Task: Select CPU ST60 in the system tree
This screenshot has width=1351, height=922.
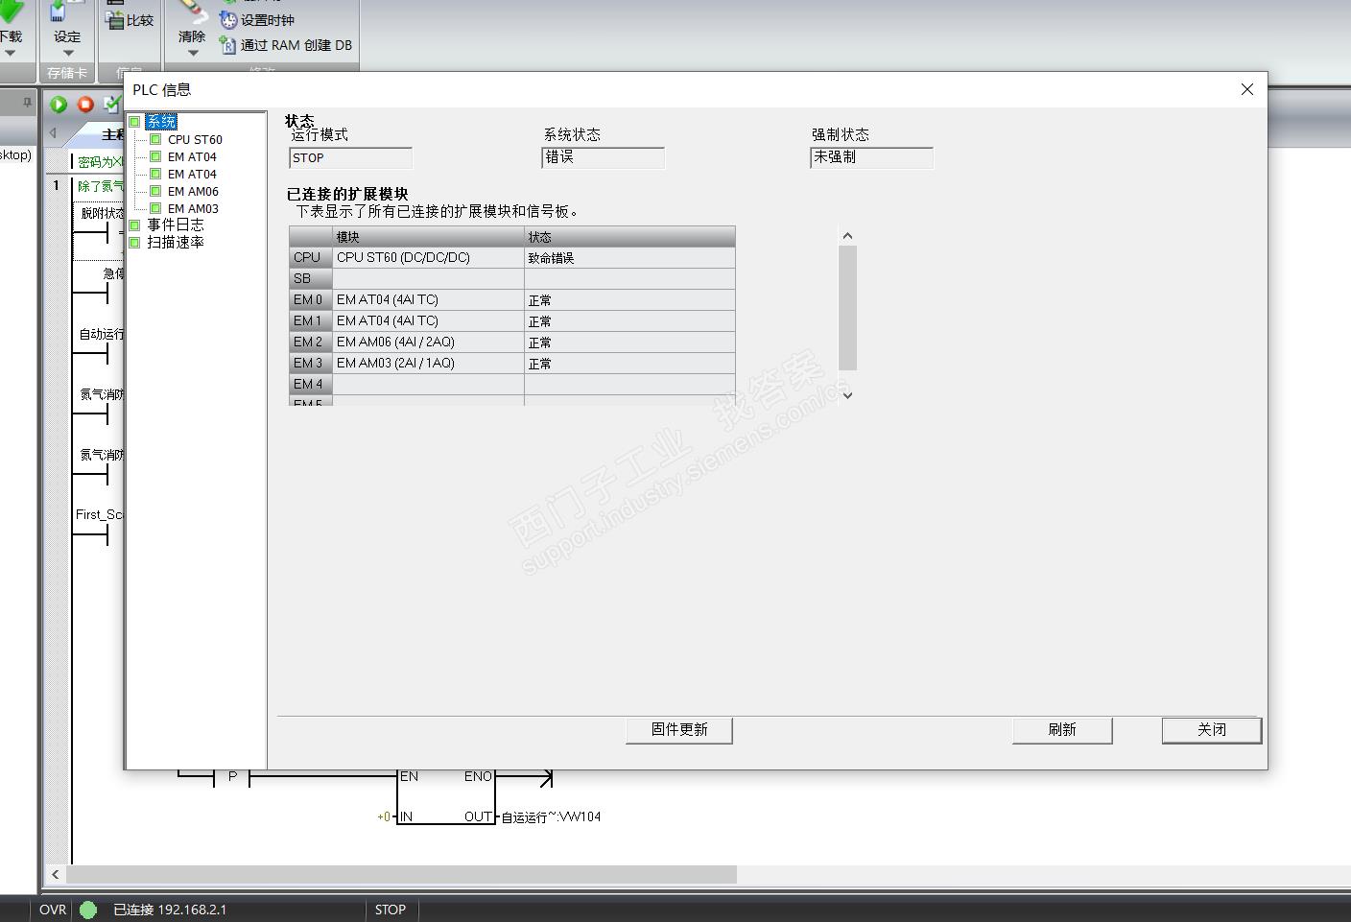Action: [195, 139]
